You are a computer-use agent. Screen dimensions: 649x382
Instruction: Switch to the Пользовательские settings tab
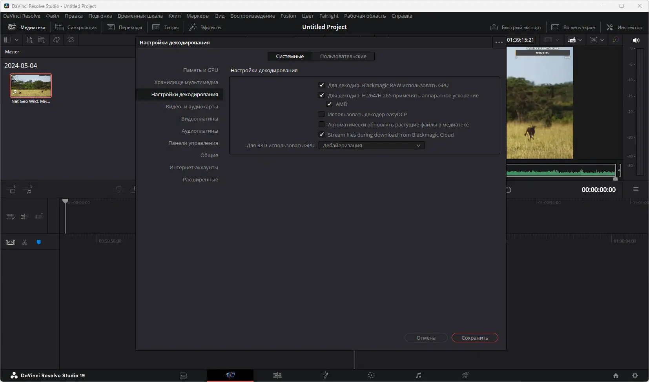coord(344,56)
